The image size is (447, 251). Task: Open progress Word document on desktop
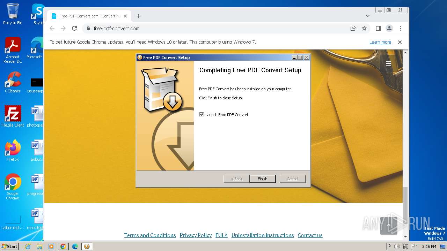pyautogui.click(x=36, y=185)
